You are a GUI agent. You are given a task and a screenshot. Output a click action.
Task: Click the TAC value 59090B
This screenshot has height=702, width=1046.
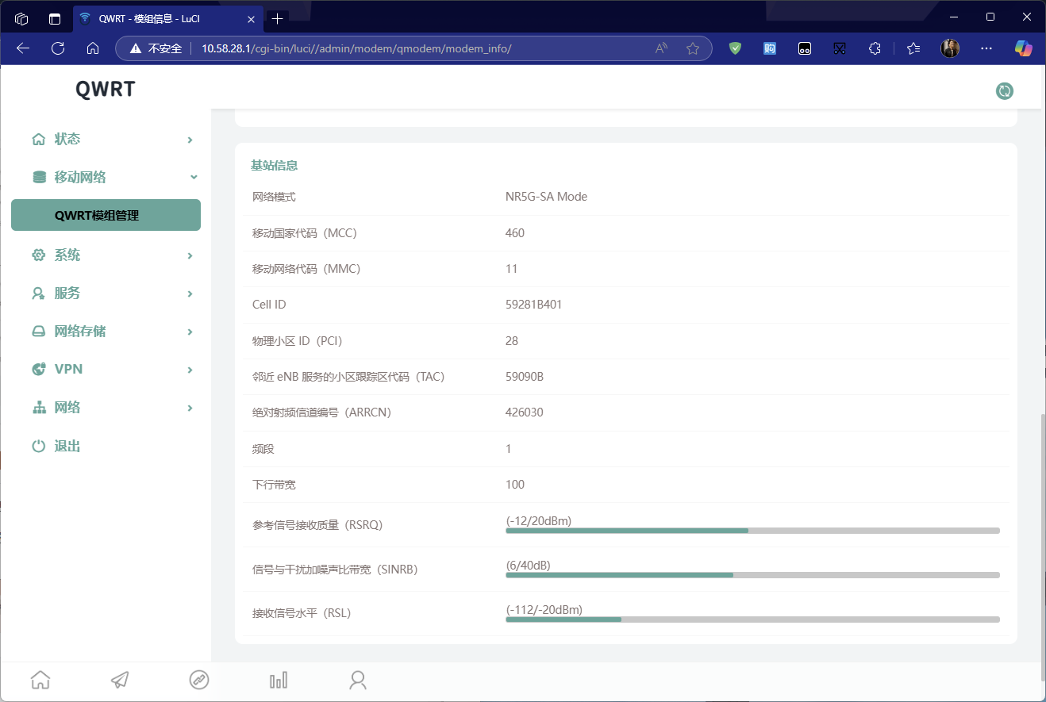tap(524, 376)
